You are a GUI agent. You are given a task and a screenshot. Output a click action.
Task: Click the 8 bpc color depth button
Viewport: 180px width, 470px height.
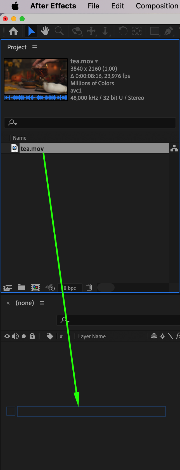click(70, 288)
